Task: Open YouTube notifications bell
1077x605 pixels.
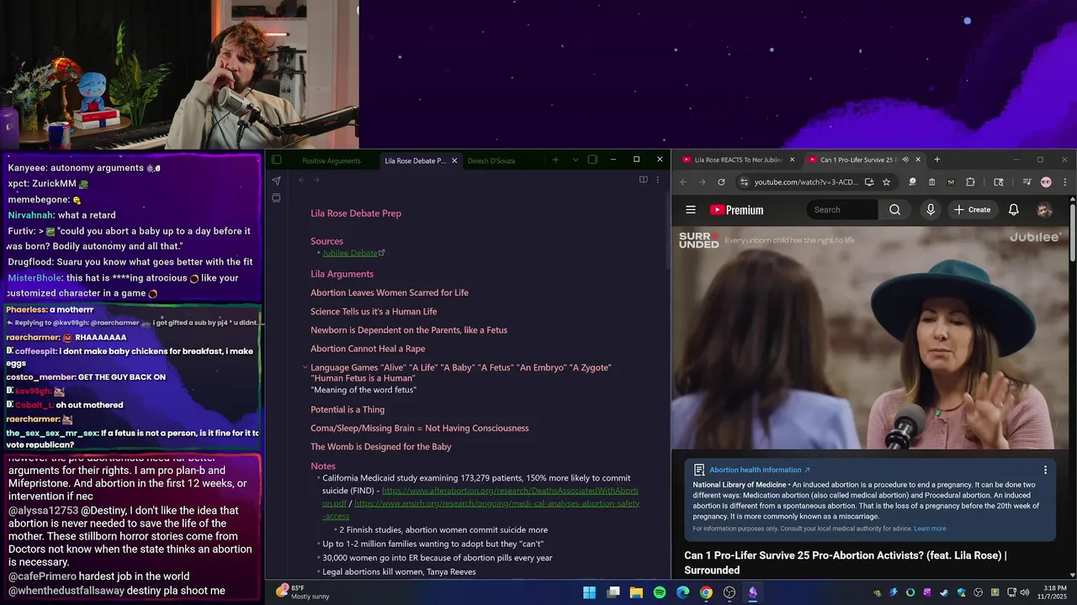Action: (x=1014, y=210)
